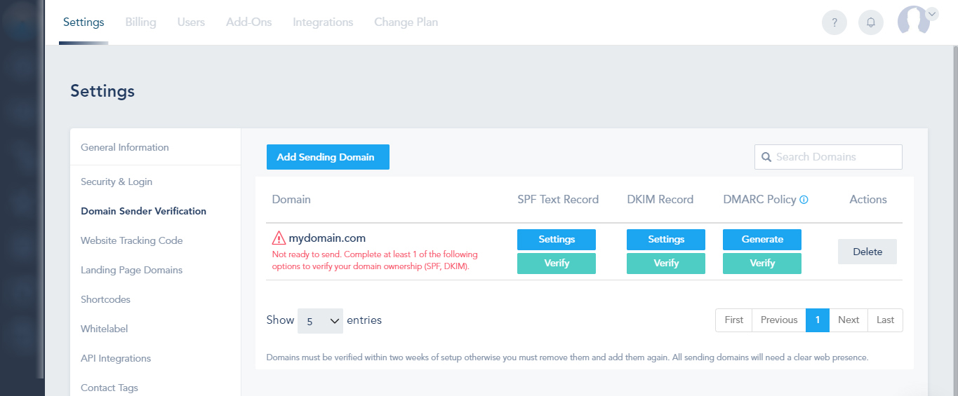
Task: Click Add Sending Domain button
Action: click(x=328, y=157)
